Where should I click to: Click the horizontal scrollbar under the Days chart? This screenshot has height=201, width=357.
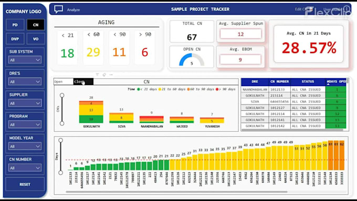176,192
